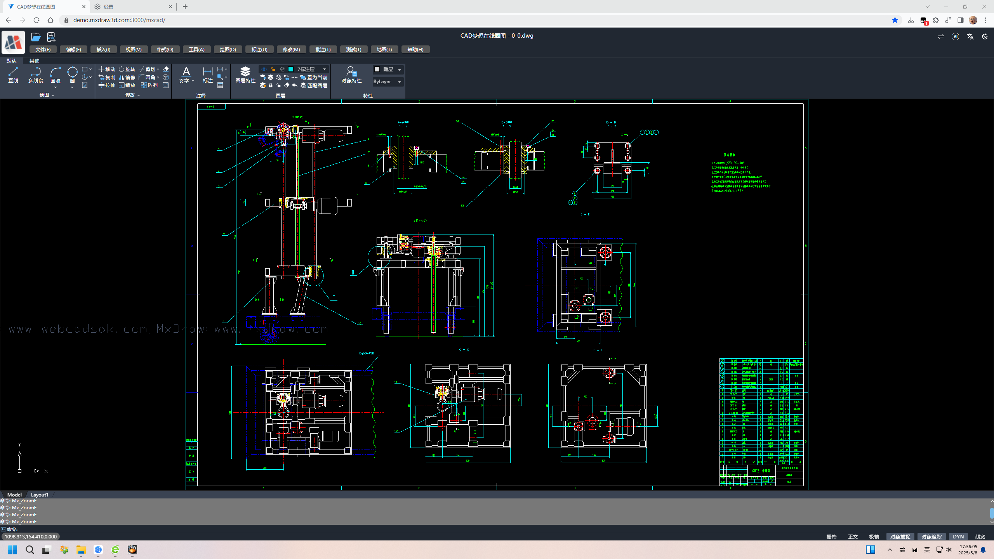The image size is (994, 559).
Task: Open 图层特性 layer properties
Action: coord(245,75)
